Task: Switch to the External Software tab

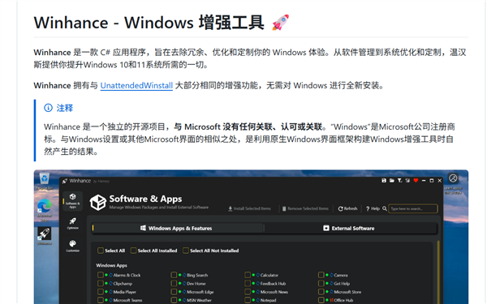Action: [x=351, y=228]
